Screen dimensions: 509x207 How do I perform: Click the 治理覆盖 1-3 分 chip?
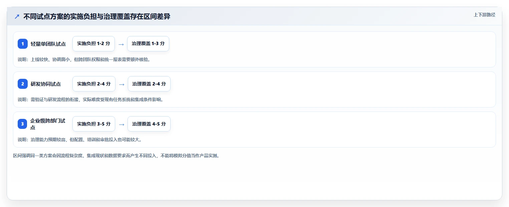[x=148, y=44]
